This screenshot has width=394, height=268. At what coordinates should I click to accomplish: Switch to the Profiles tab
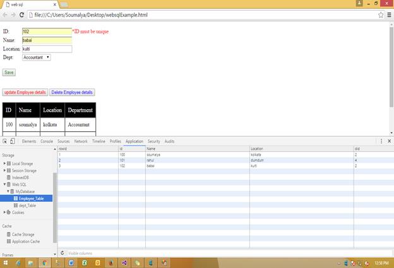116,141
